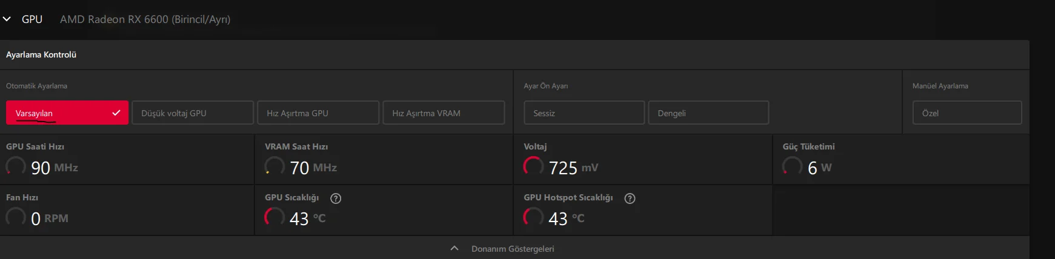Select the Varsayılan automatic tuning option

point(67,113)
